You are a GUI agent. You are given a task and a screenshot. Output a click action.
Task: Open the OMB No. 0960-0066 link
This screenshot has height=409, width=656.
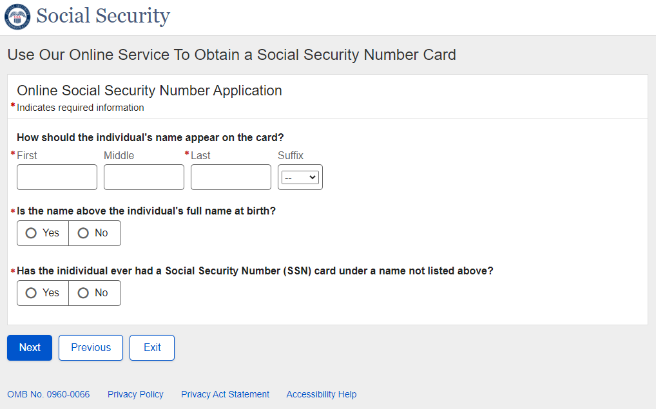coord(48,394)
